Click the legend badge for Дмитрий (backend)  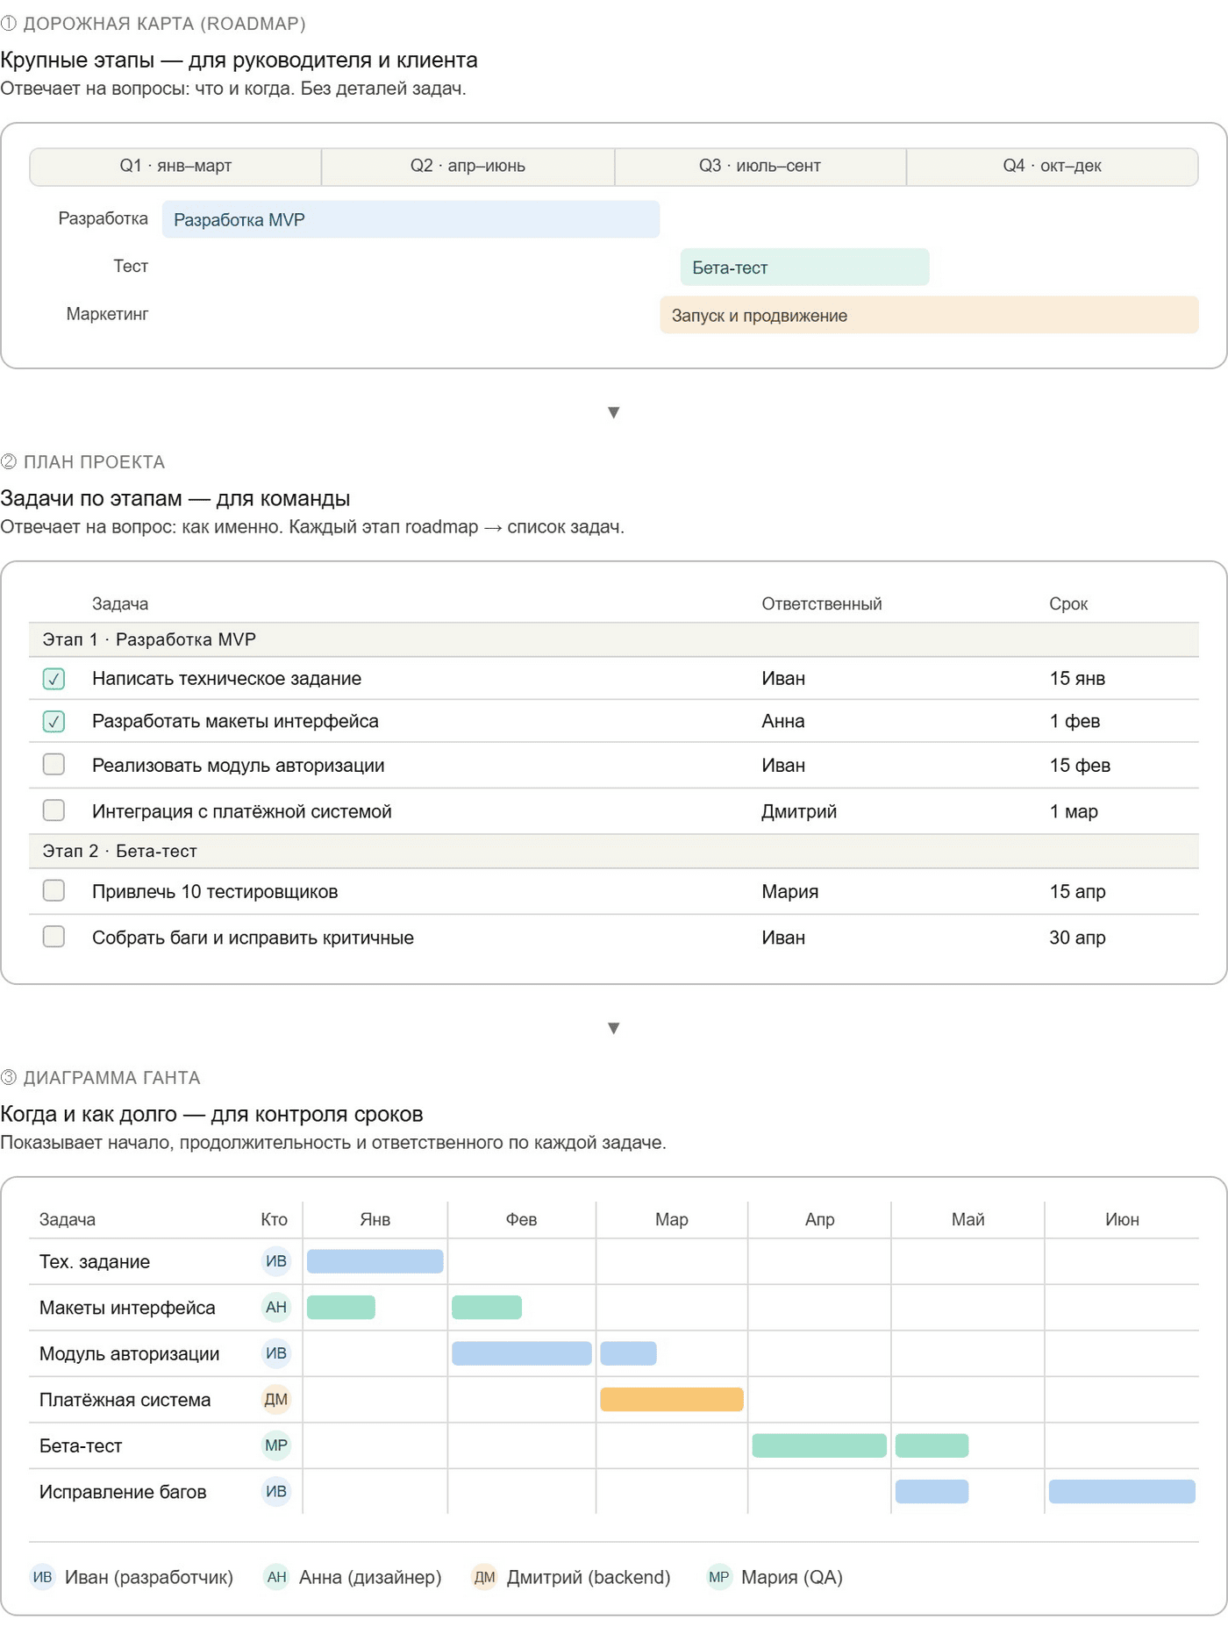coord(484,1577)
